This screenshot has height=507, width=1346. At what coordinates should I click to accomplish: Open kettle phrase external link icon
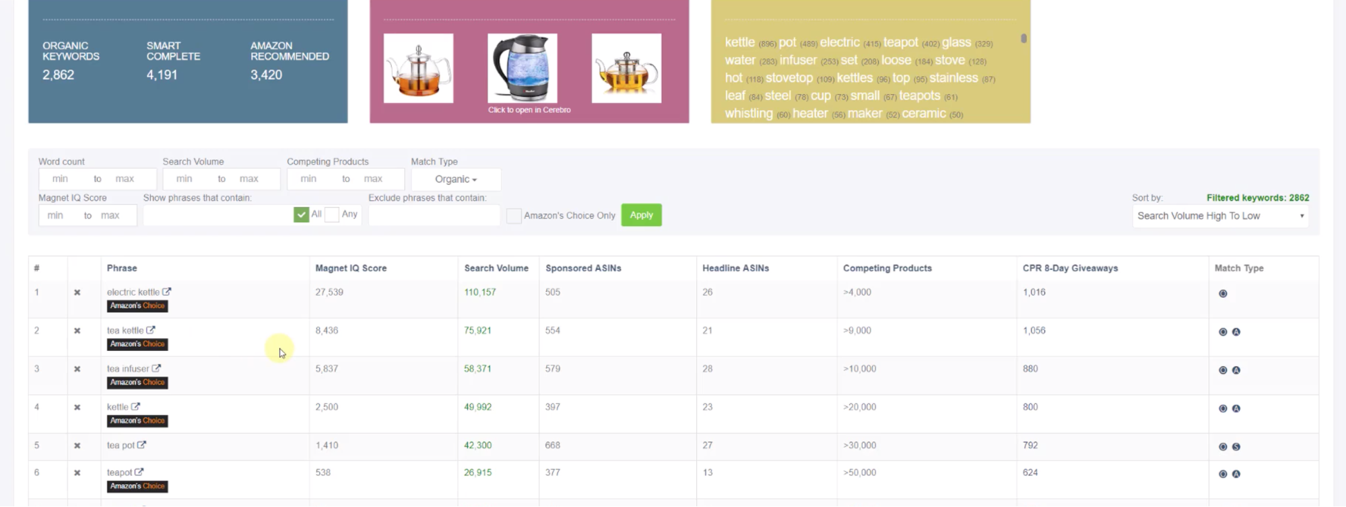pyautogui.click(x=135, y=407)
